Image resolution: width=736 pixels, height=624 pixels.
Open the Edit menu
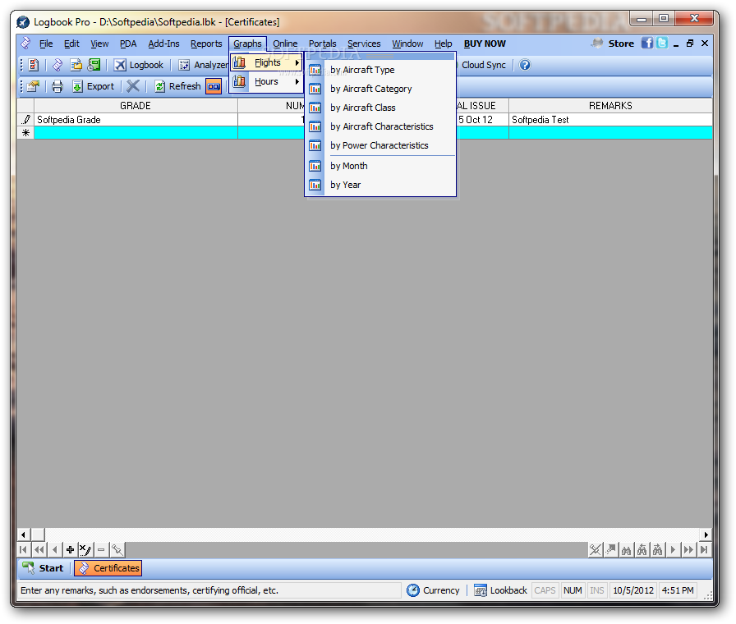click(71, 44)
